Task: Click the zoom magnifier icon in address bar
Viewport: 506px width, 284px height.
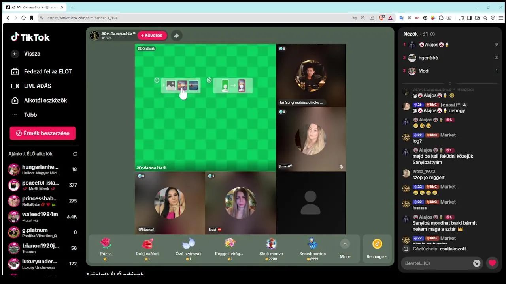Action: pos(363,18)
